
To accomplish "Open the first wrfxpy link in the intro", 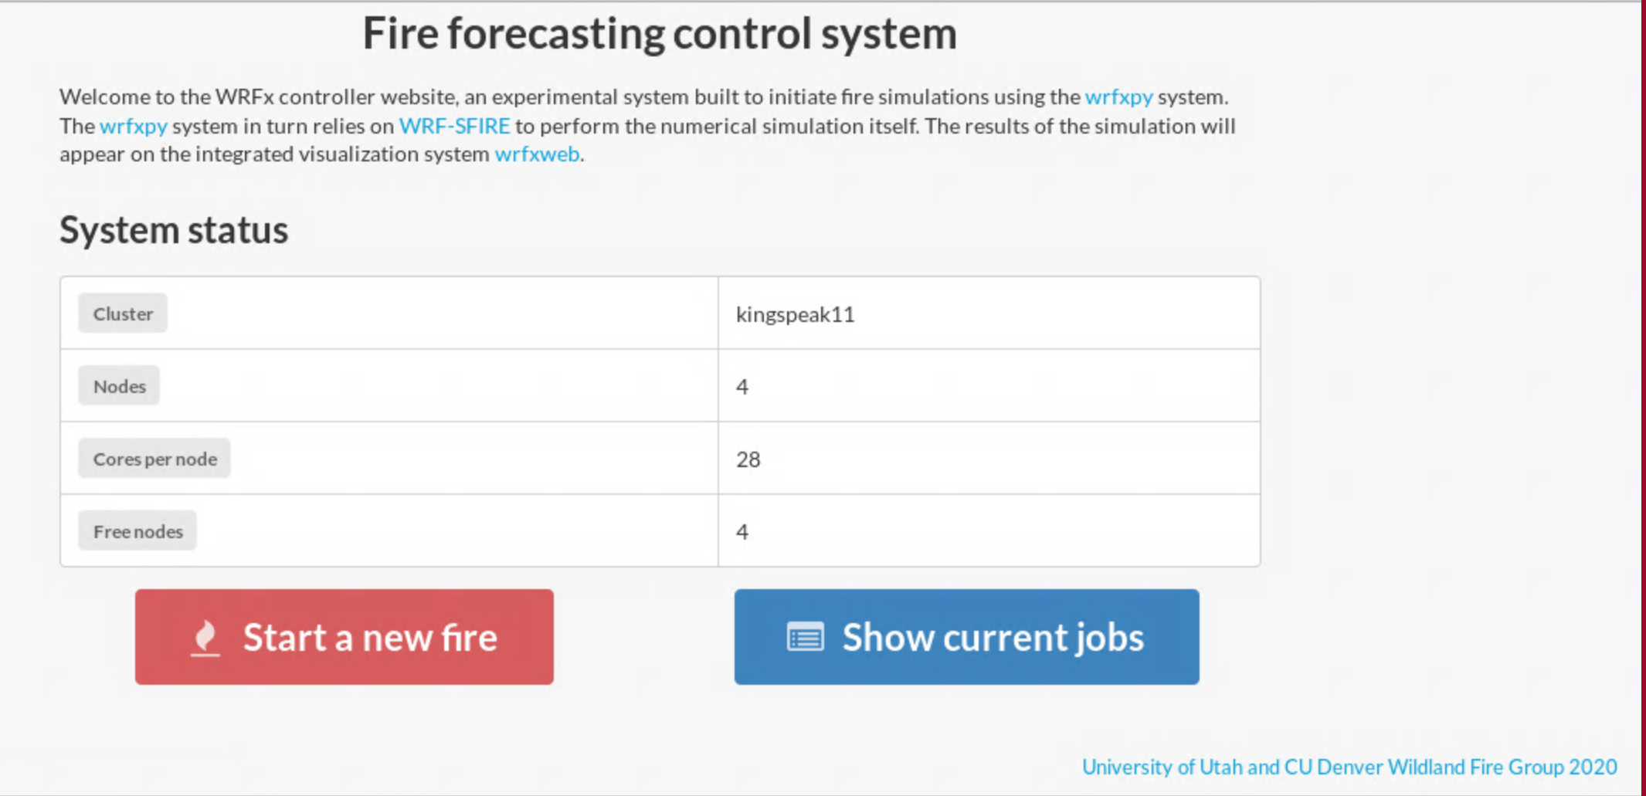I will [x=1118, y=97].
